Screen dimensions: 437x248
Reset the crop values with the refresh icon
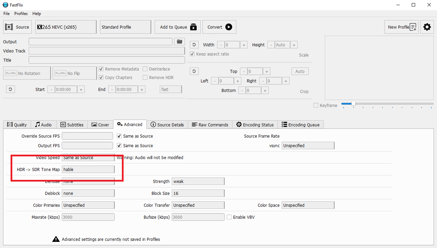(194, 71)
